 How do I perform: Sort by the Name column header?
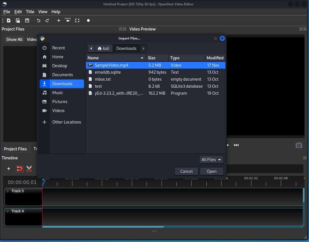click(116, 58)
